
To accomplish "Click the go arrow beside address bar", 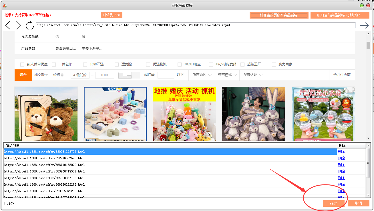I will pos(364,25).
